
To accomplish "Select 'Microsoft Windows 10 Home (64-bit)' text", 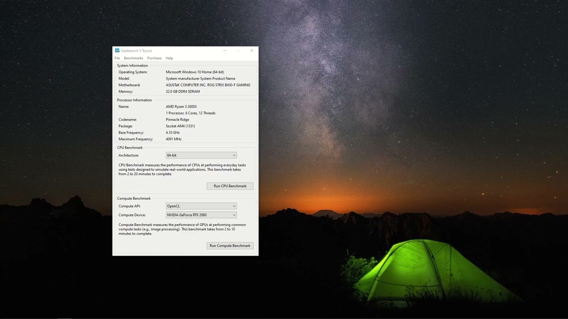I will pos(195,72).
